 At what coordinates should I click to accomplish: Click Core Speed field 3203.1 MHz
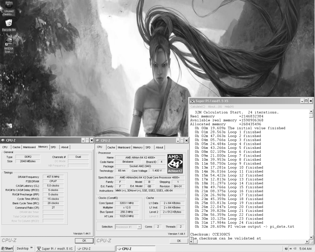tap(126, 203)
